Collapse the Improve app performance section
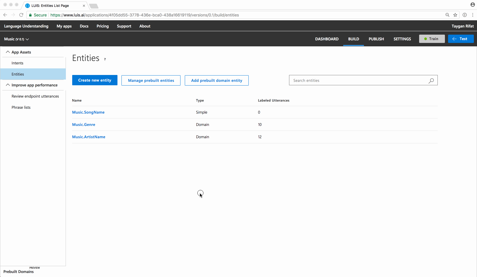Screen dimensions: 477x277 8,85
